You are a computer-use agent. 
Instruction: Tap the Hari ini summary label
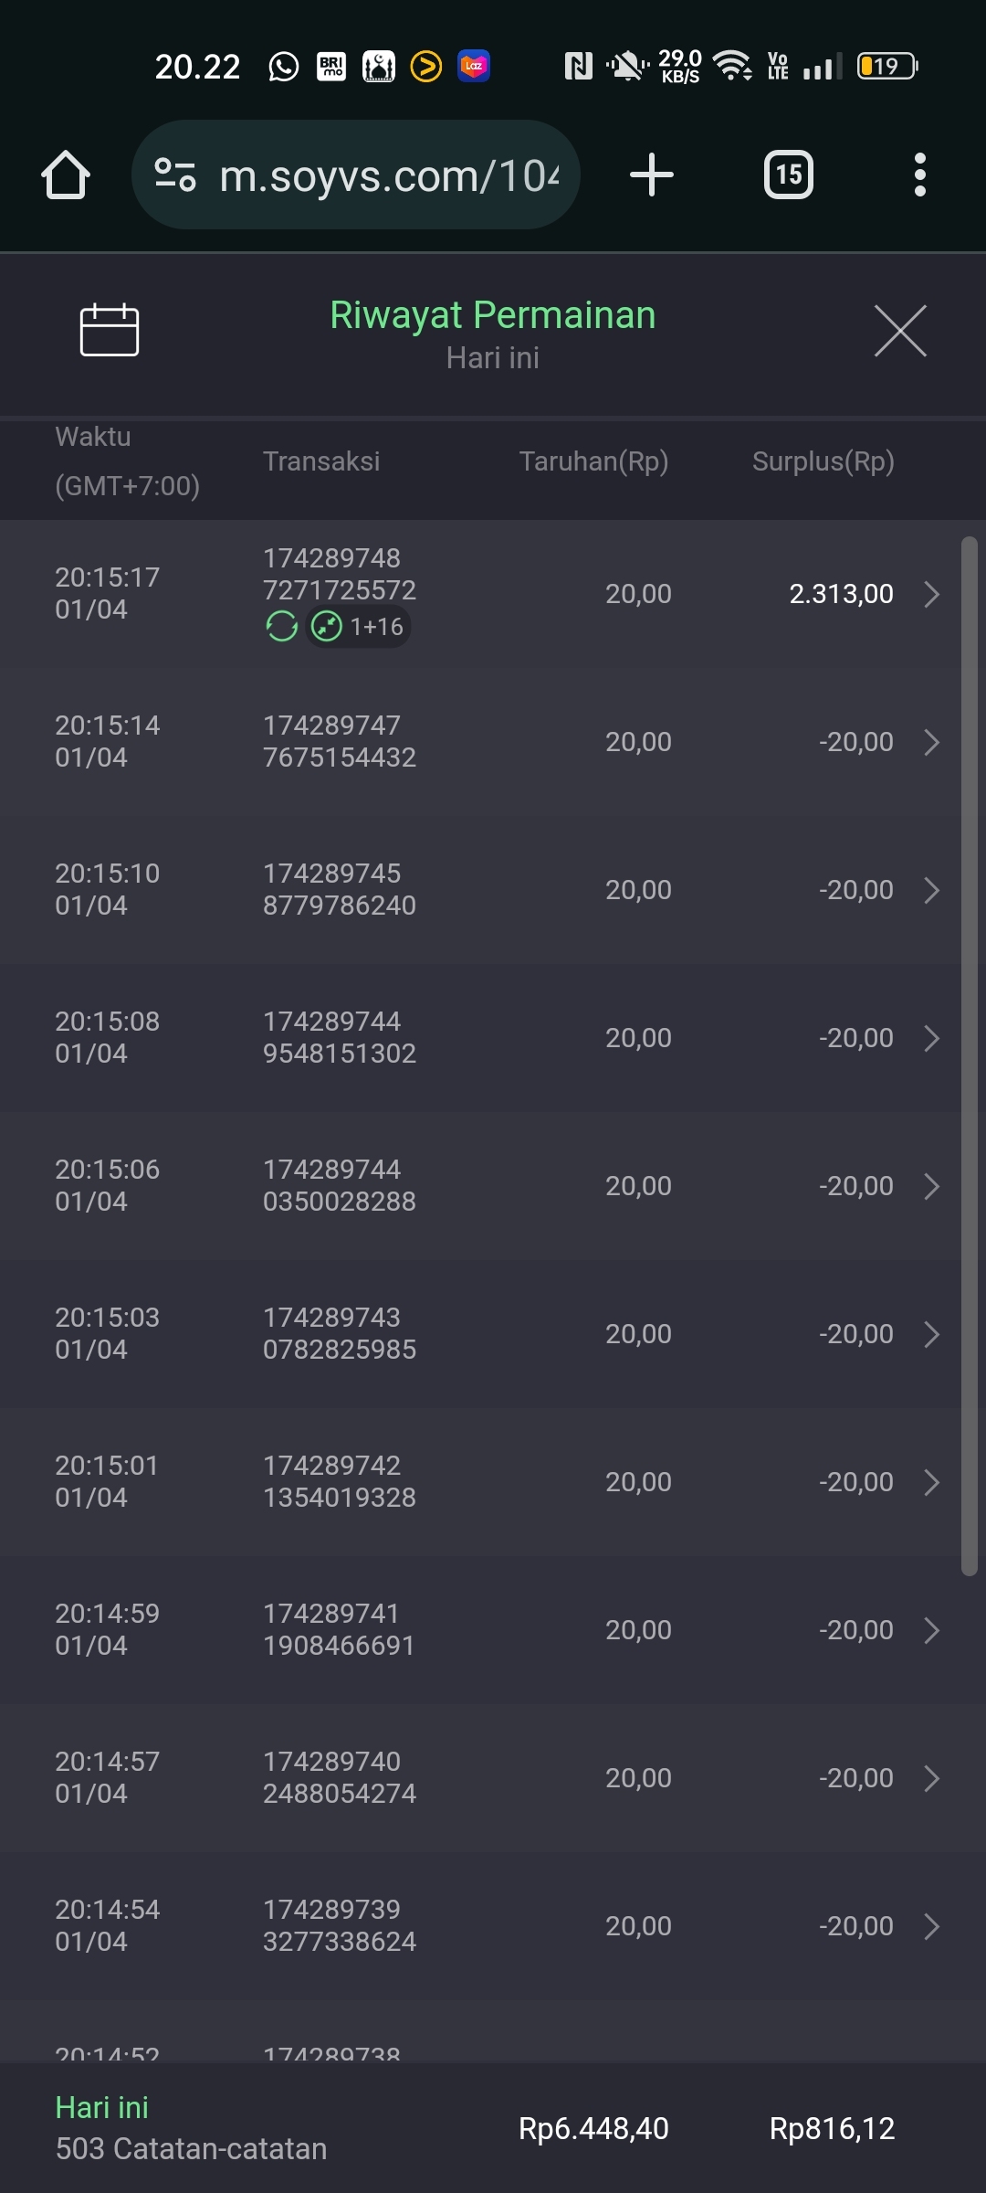click(x=102, y=2107)
